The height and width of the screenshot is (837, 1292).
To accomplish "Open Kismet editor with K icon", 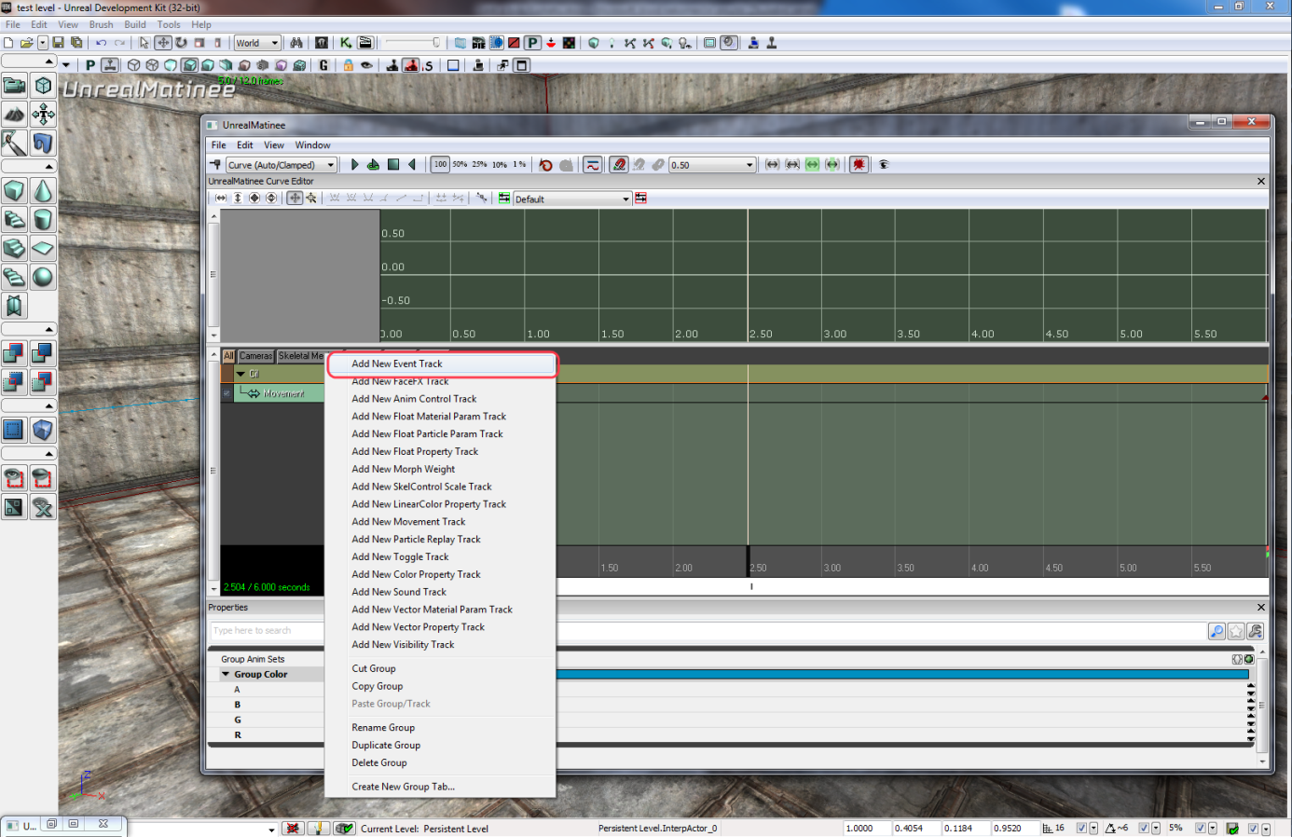I will 346,43.
